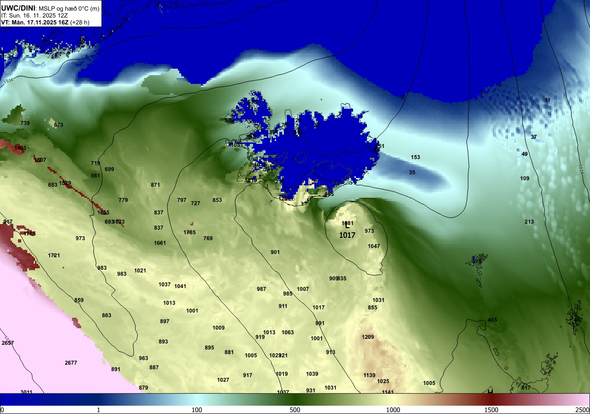Screen dimensions: 590x414
Task: Click the height value 35 east of Iceland
Action: click(412, 172)
